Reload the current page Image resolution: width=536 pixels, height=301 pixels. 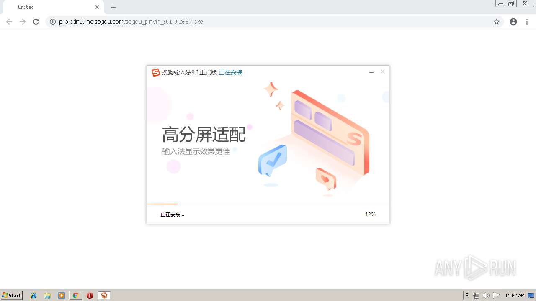click(x=36, y=22)
